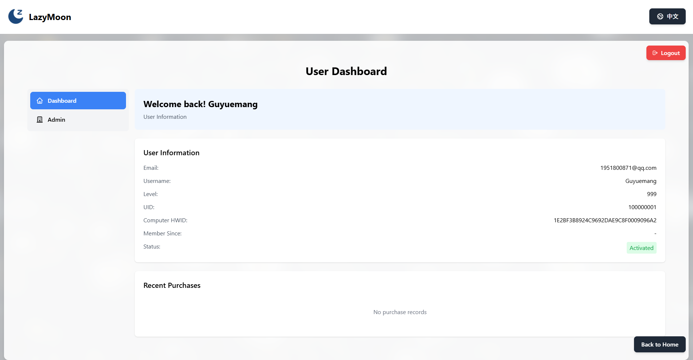The image size is (693, 360).
Task: Click the Level value 999
Action: click(651, 194)
